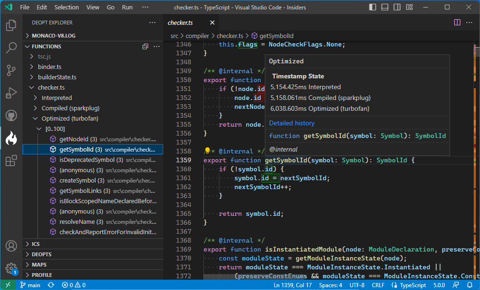This screenshot has width=480, height=290.
Task: Click the main branch status item
Action: [x=30, y=285]
